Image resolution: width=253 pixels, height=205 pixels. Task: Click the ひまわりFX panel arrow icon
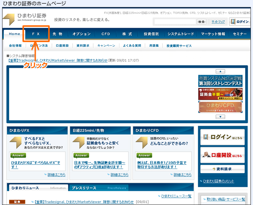(x=16, y=142)
